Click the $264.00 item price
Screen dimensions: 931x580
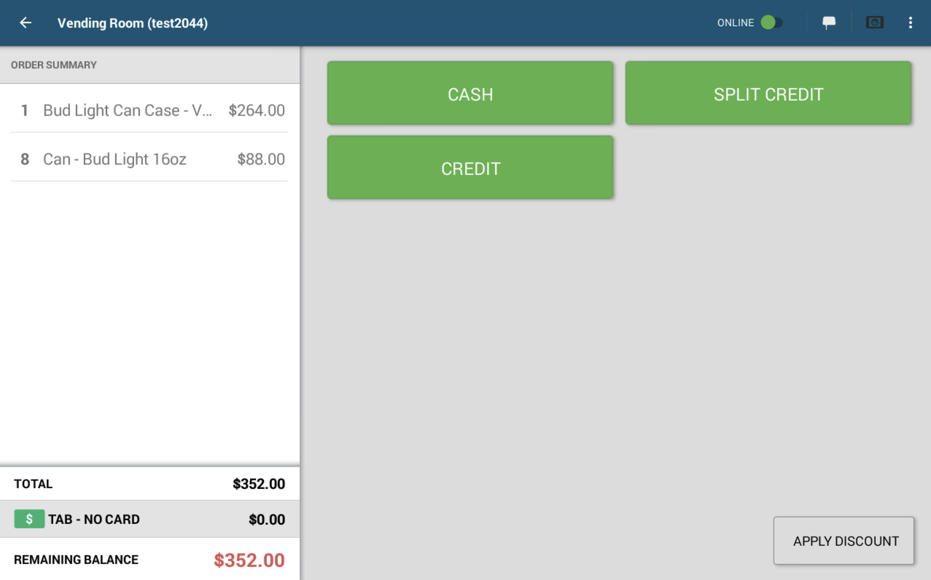256,110
